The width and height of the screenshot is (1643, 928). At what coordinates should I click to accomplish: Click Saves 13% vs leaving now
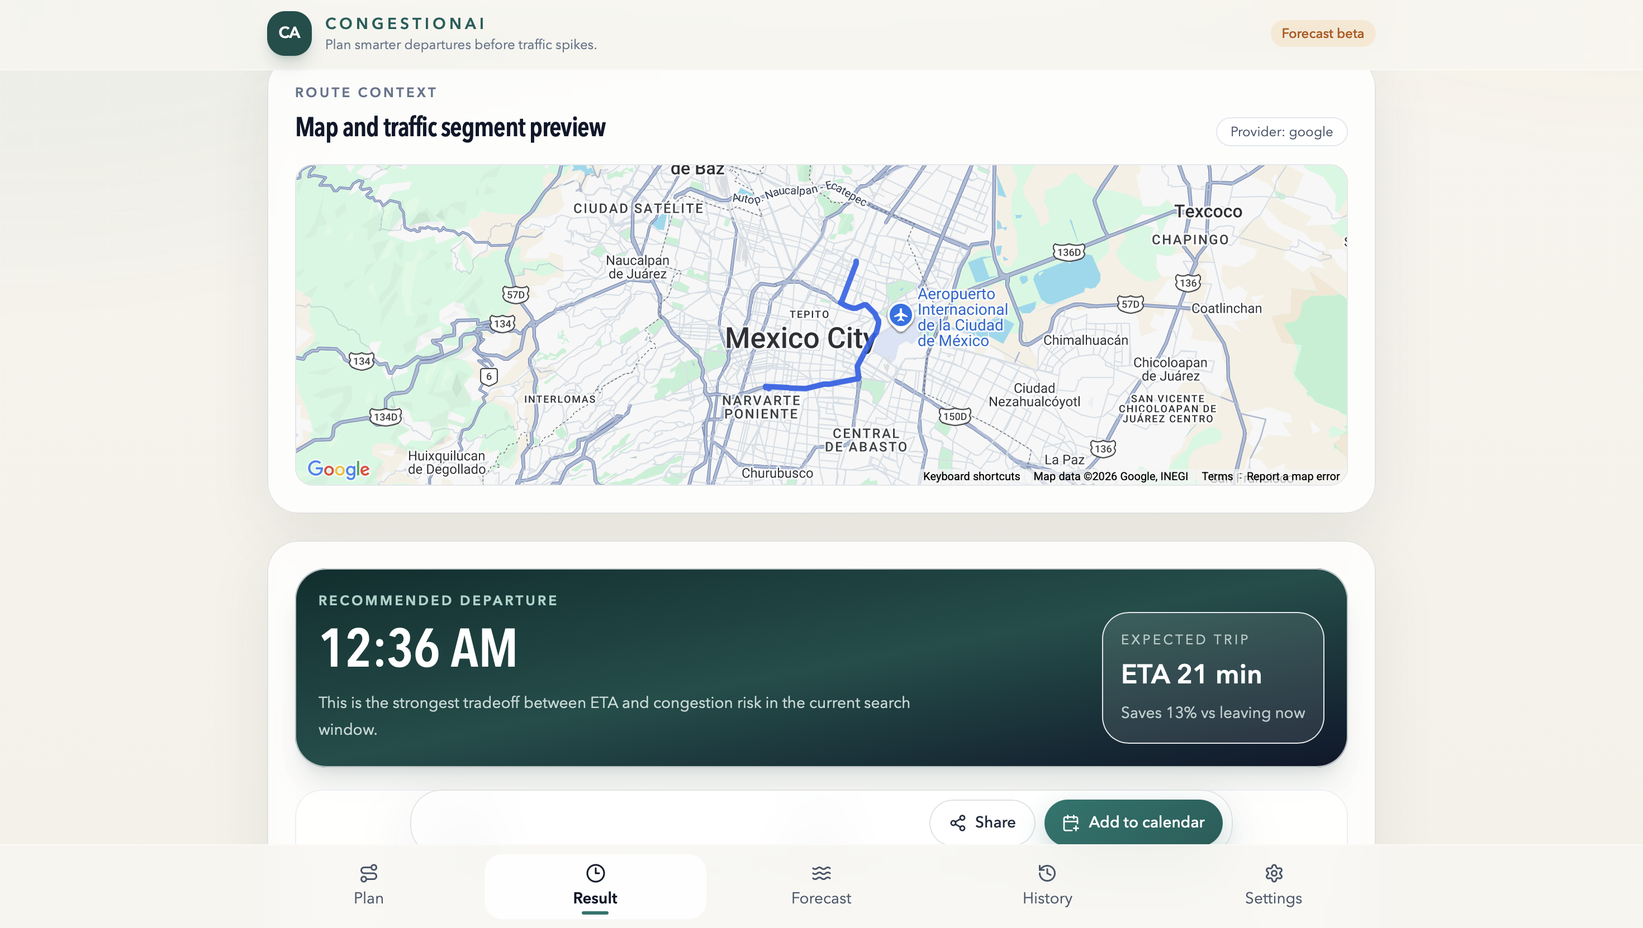[x=1213, y=712]
